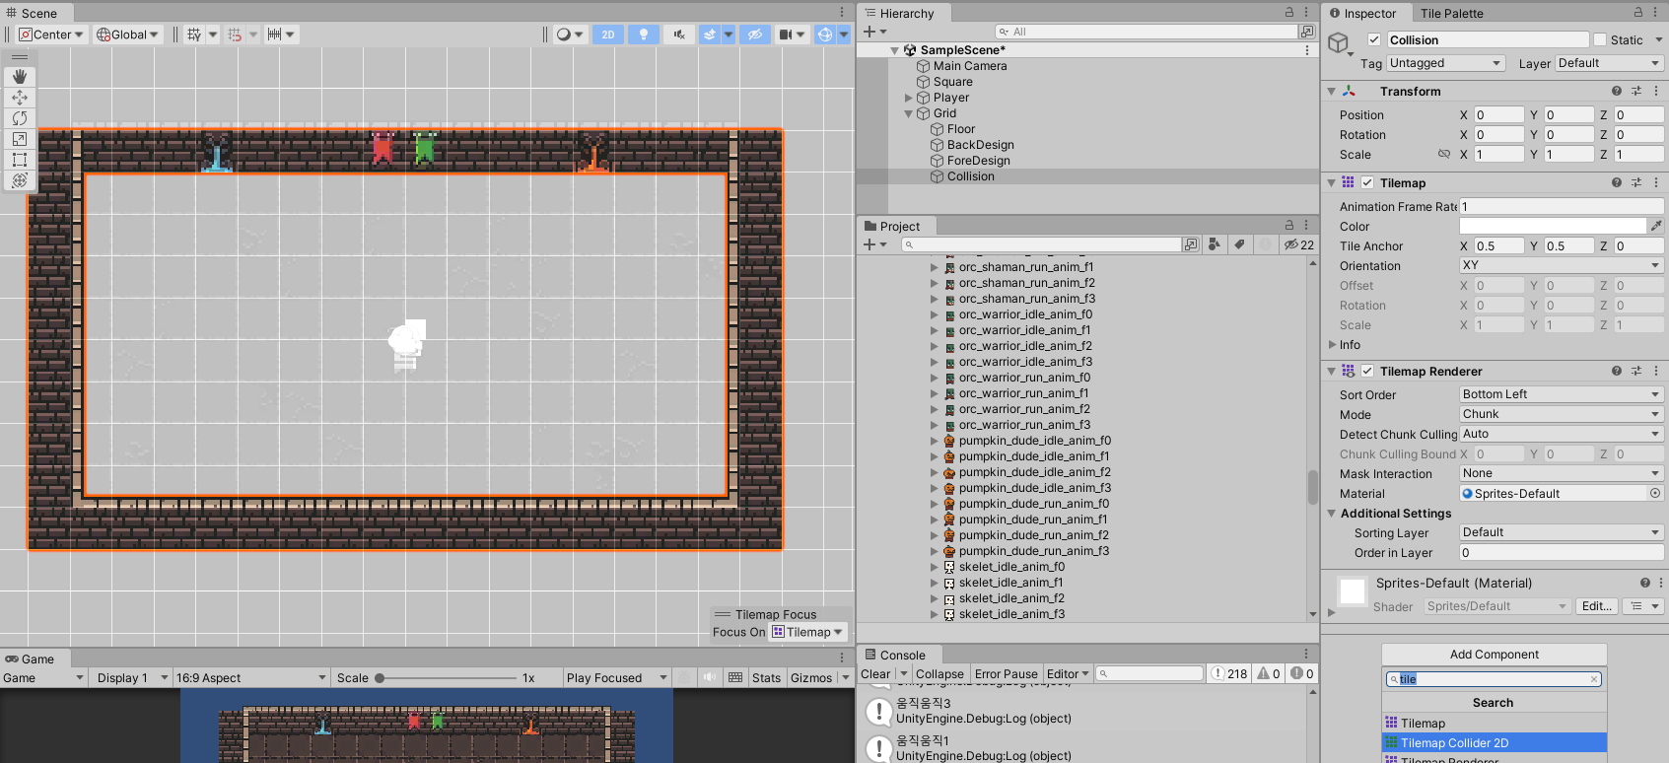Toggle scene effects (skybox/fog) icon
Viewport: 1669px width, 763px height.
710,35
